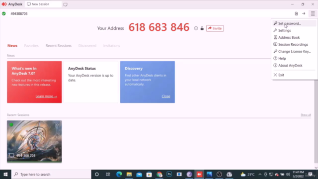The image size is (318, 179).
Task: Choose Change License Key menu item
Action: [294, 51]
